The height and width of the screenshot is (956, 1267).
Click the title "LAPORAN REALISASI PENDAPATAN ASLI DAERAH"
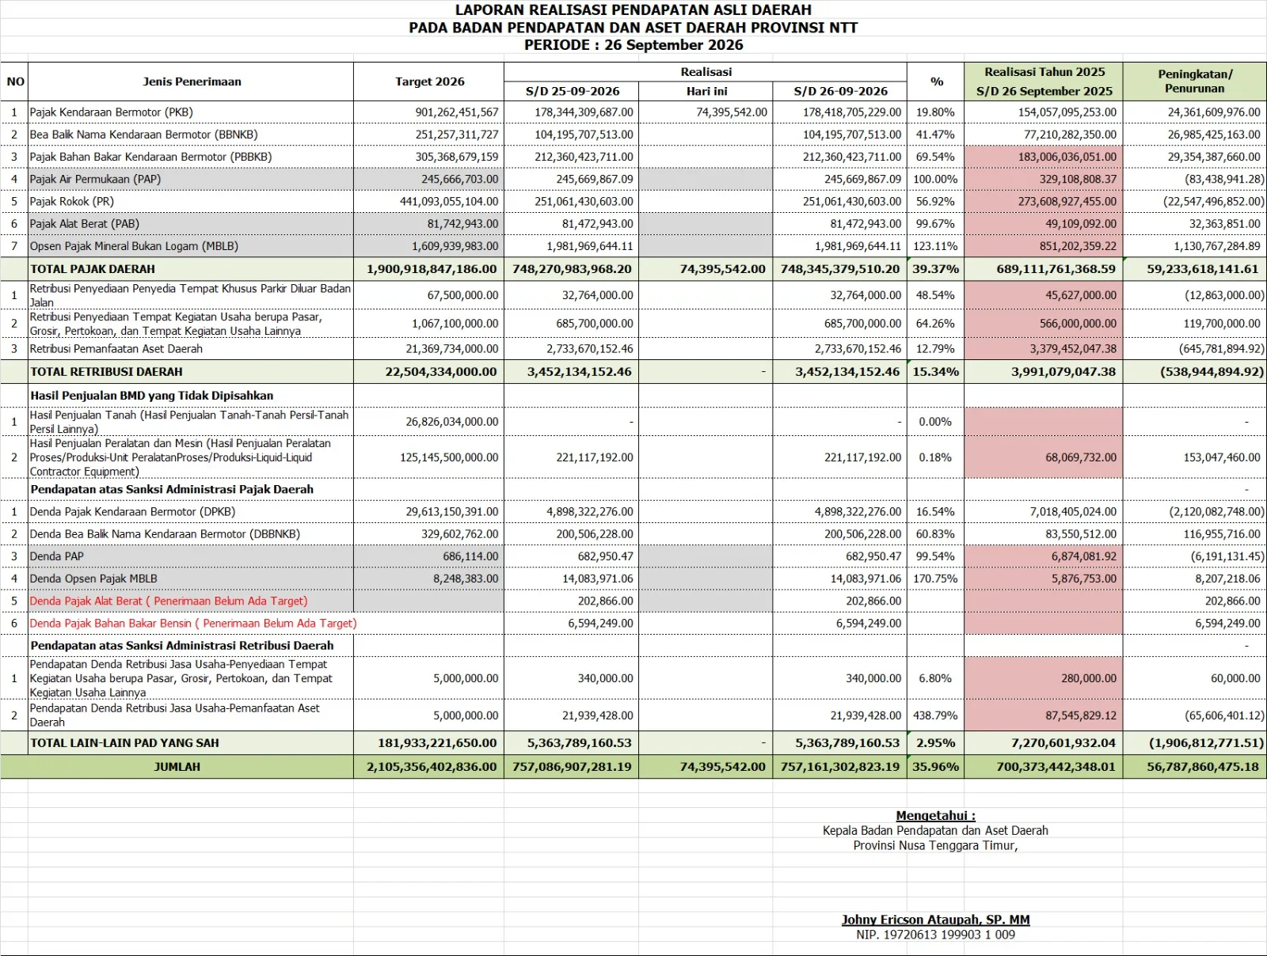[633, 9]
